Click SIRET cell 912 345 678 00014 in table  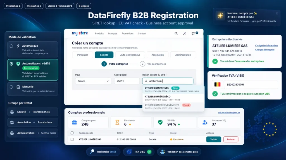click(127, 139)
